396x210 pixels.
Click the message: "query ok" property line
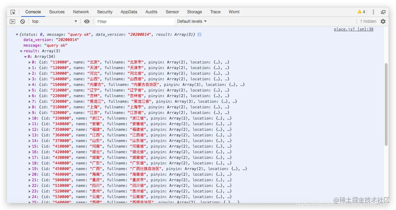(x=45, y=46)
